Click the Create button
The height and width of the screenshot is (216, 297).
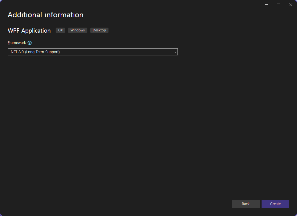[275, 204]
